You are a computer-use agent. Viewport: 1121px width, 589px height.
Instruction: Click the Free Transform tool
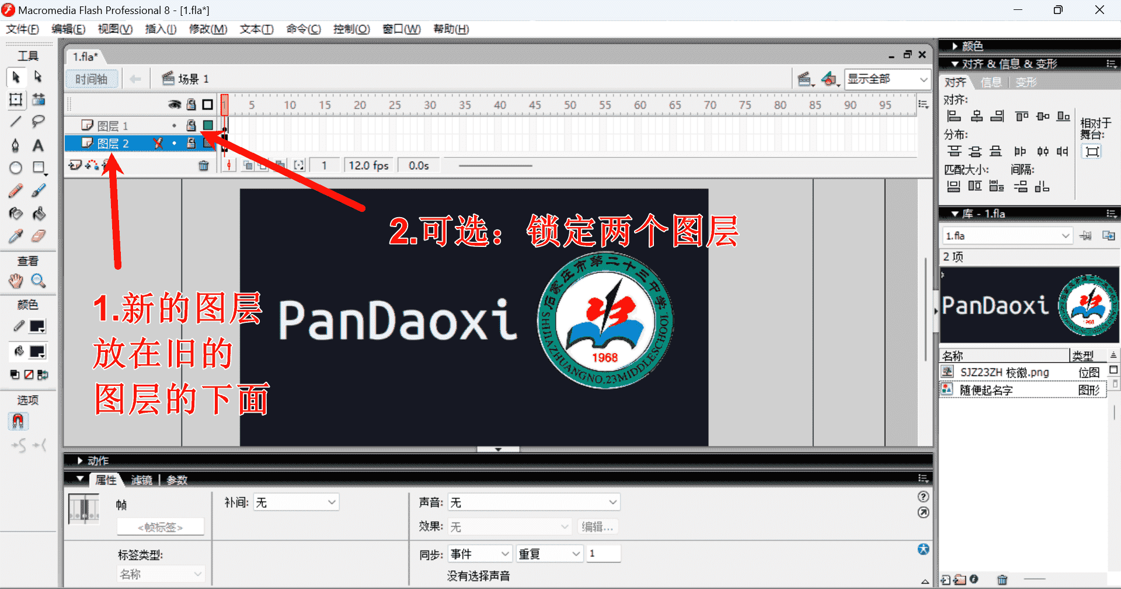16,99
